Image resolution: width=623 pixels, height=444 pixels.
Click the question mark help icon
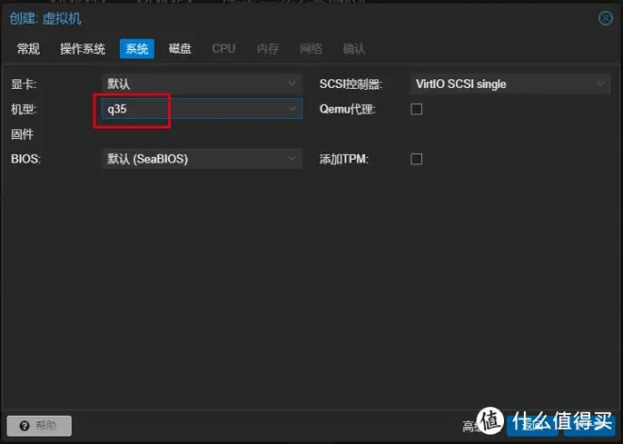[x=25, y=426]
